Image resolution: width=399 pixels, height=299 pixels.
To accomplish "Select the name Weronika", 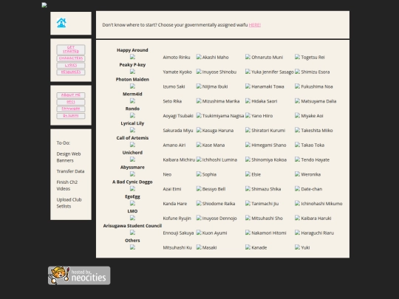I will pyautogui.click(x=310, y=174).
